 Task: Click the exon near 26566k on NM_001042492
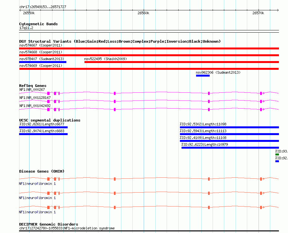click(209, 110)
